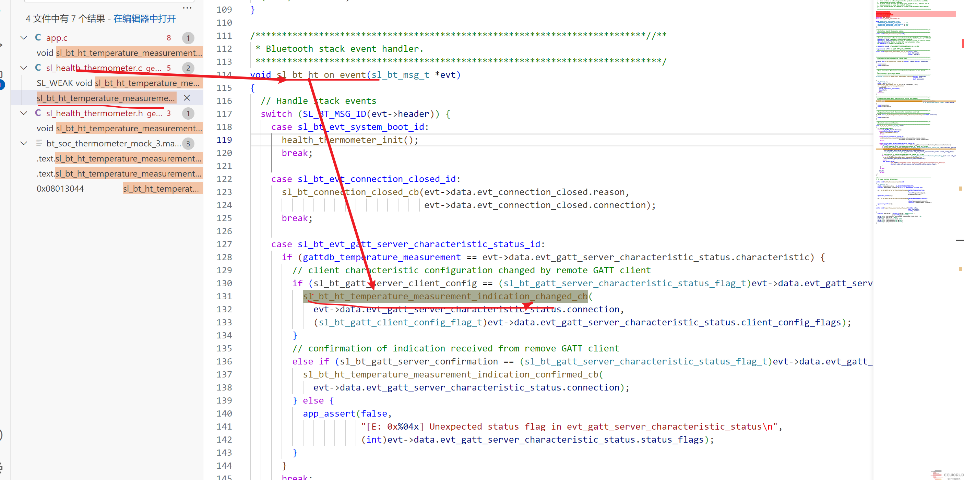Click the text file icon of bt_soc_thermometer_mock_3.map
964x480 pixels.
pyautogui.click(x=38, y=143)
